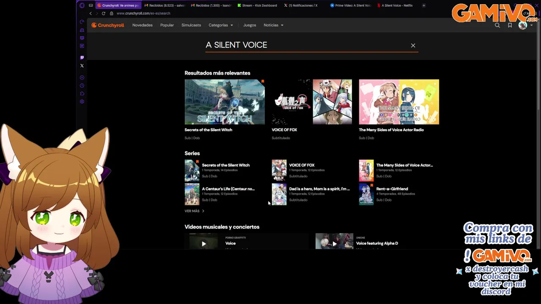The width and height of the screenshot is (541, 304).
Task: Switch to Stream - Kick Dashboard tab
Action: [257, 5]
